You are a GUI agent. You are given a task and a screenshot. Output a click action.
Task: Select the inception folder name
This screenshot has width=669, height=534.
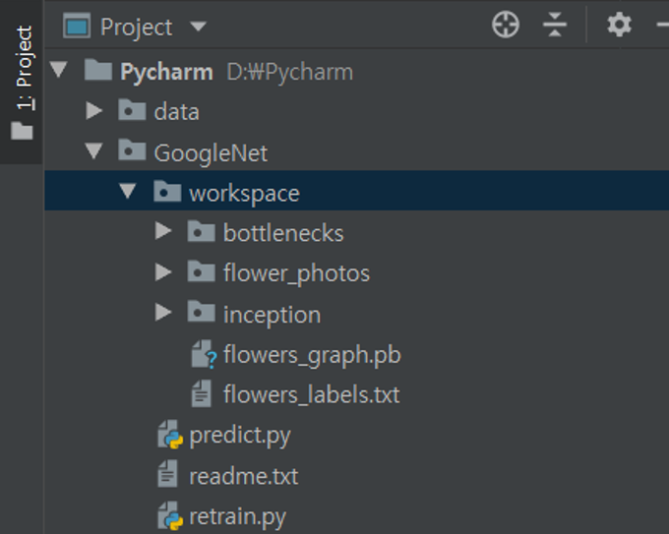272,316
